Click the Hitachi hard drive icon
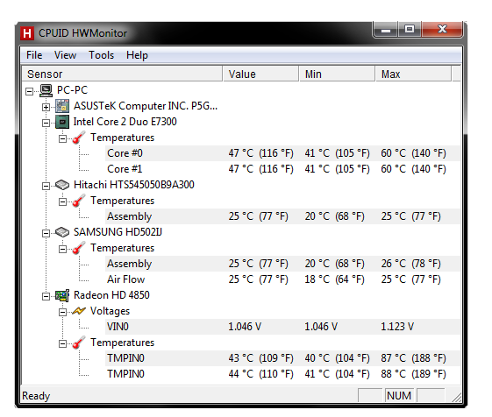492x417 pixels. tap(62, 185)
